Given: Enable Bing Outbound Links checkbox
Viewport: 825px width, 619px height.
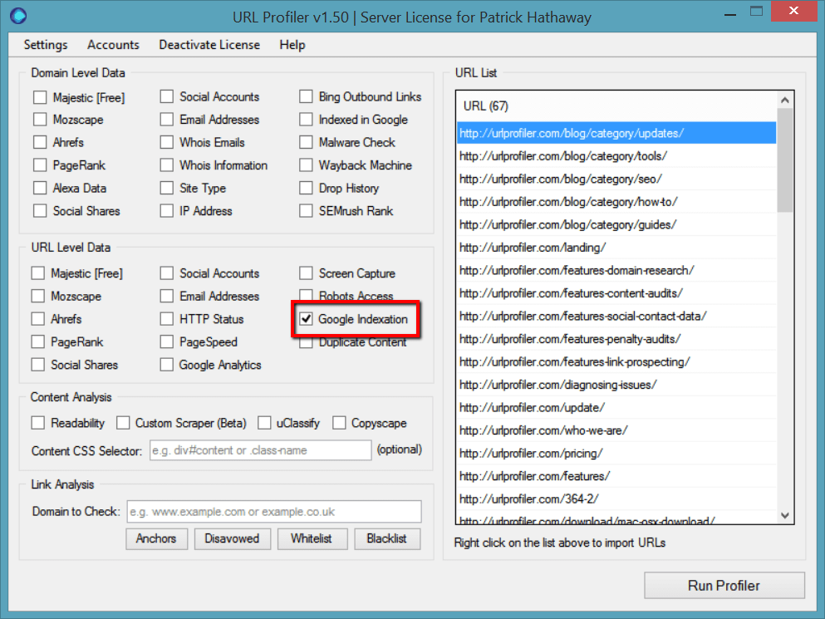Looking at the screenshot, I should coord(306,97).
